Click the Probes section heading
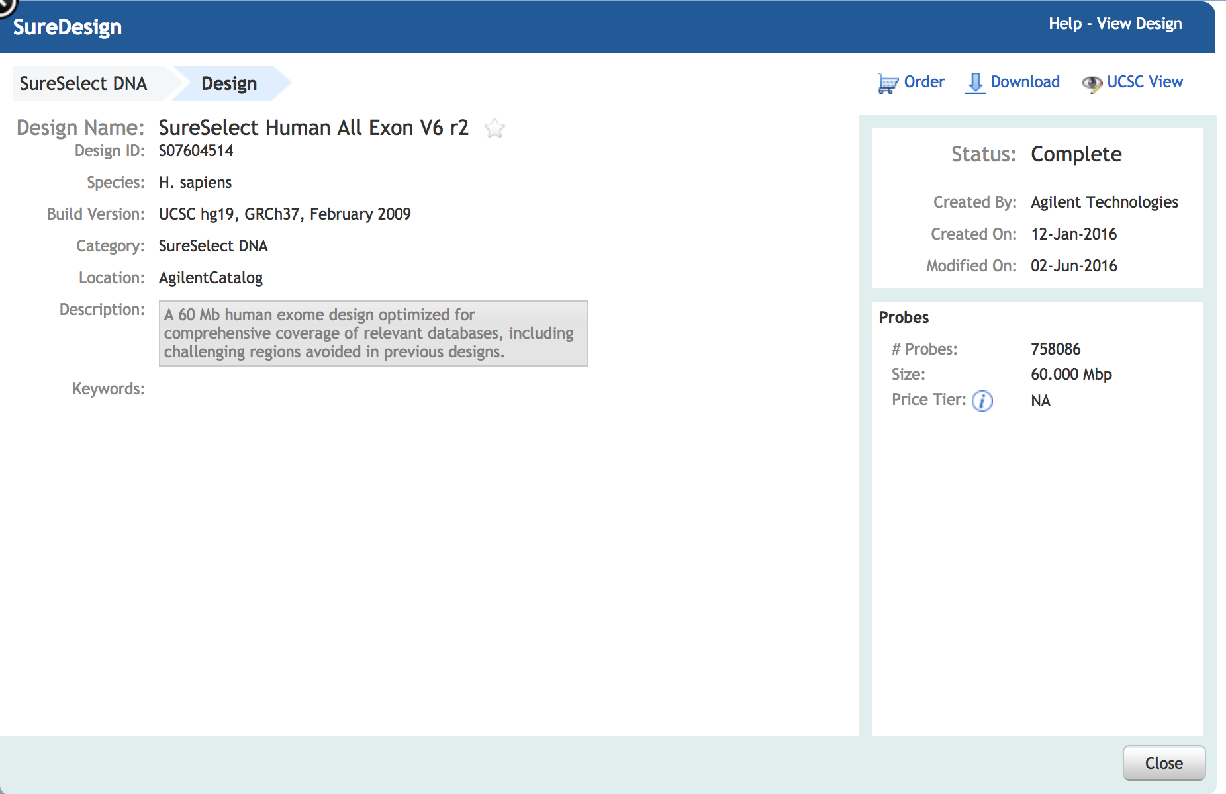 (x=904, y=318)
